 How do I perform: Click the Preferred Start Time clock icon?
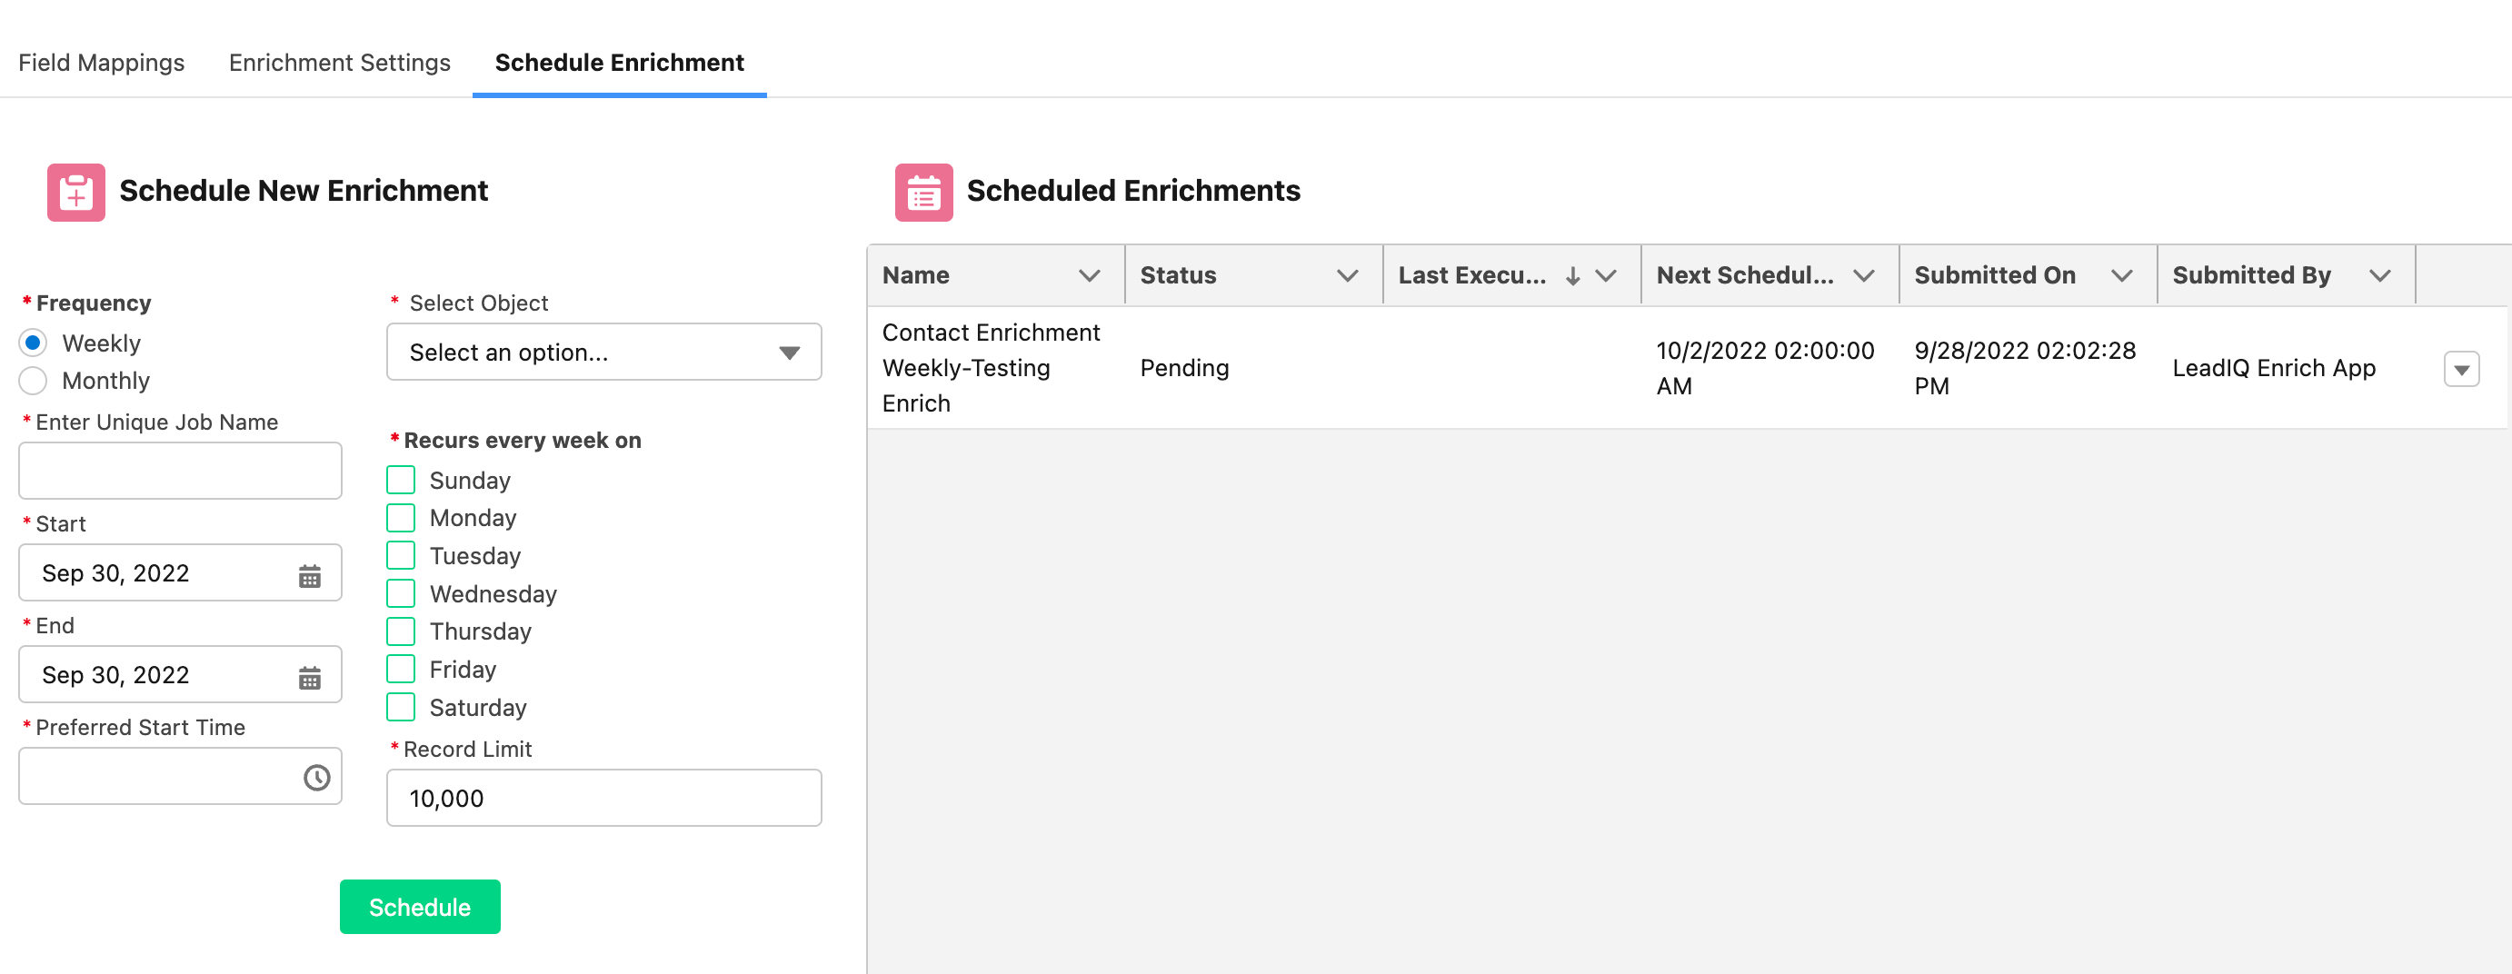pyautogui.click(x=316, y=778)
